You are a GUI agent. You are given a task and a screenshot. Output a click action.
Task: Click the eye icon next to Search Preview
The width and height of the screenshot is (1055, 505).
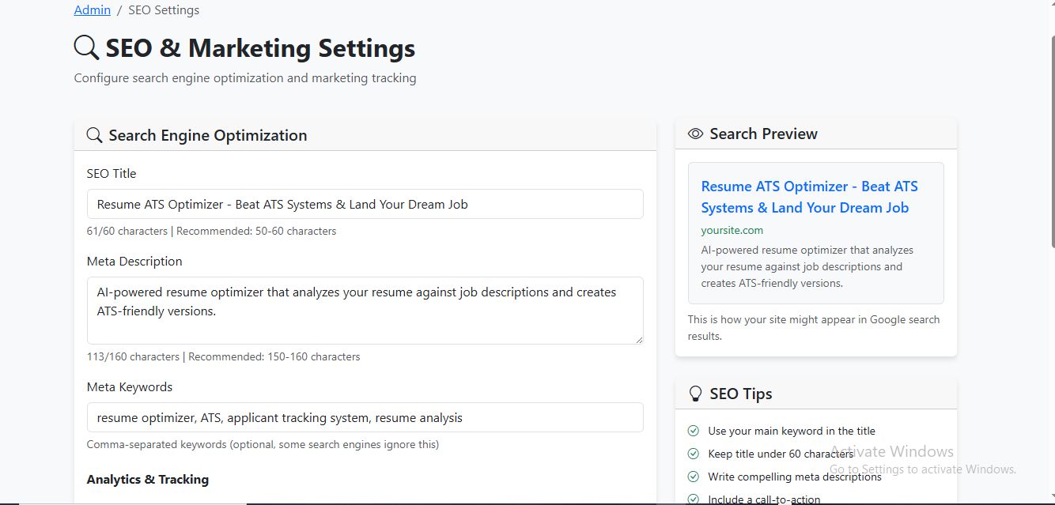click(x=695, y=134)
